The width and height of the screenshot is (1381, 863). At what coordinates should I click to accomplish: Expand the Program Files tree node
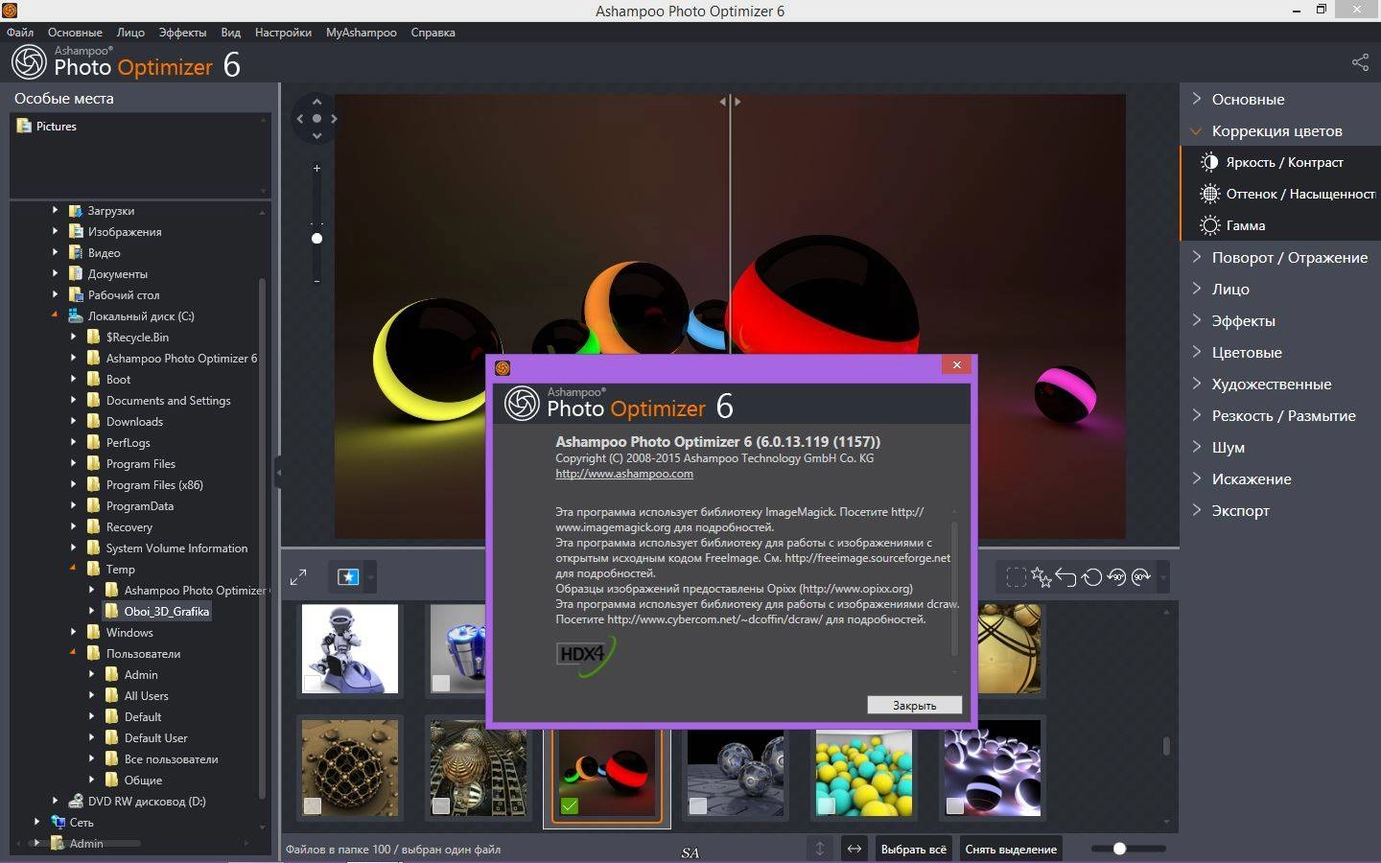[x=73, y=463]
